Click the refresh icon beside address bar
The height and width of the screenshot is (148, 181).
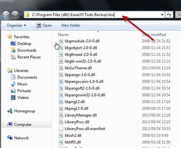(x=169, y=14)
